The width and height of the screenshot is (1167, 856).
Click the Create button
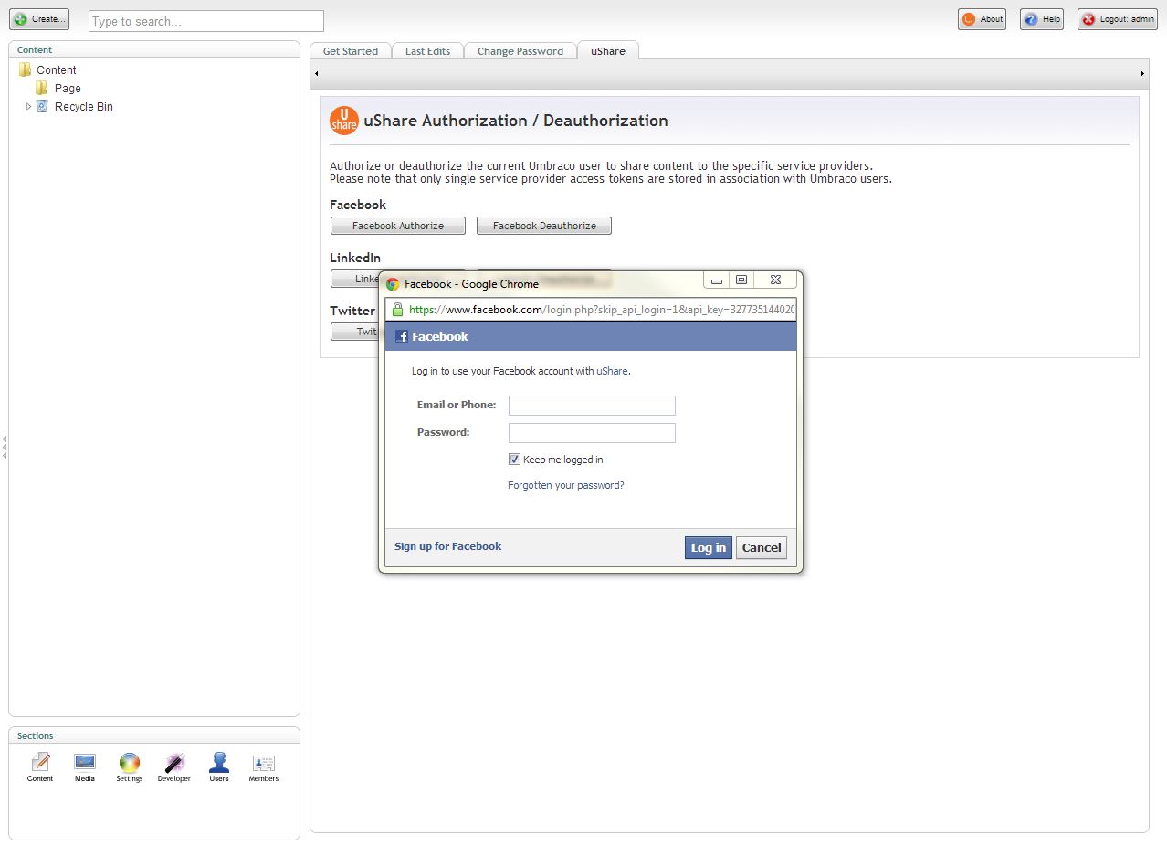(x=39, y=19)
